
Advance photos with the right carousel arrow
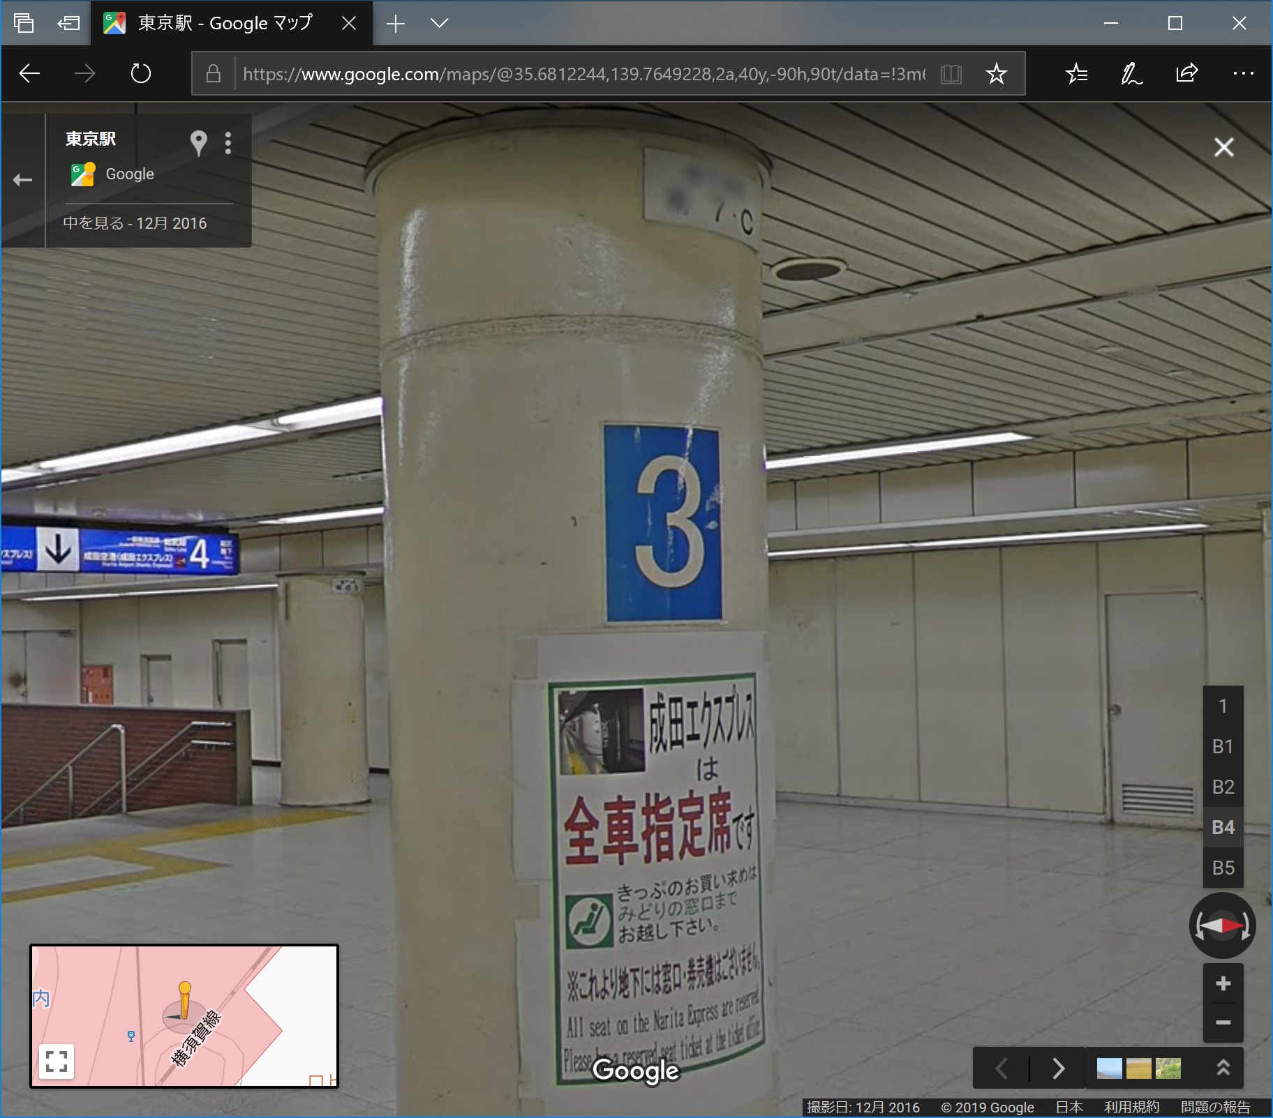tap(1059, 1068)
